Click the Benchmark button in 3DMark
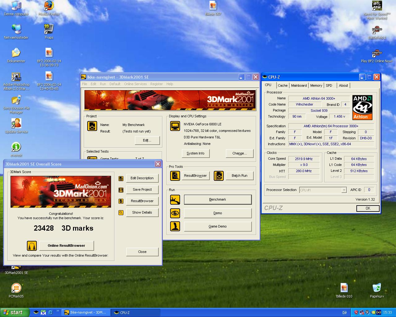This screenshot has height=317, width=396. pos(218,200)
